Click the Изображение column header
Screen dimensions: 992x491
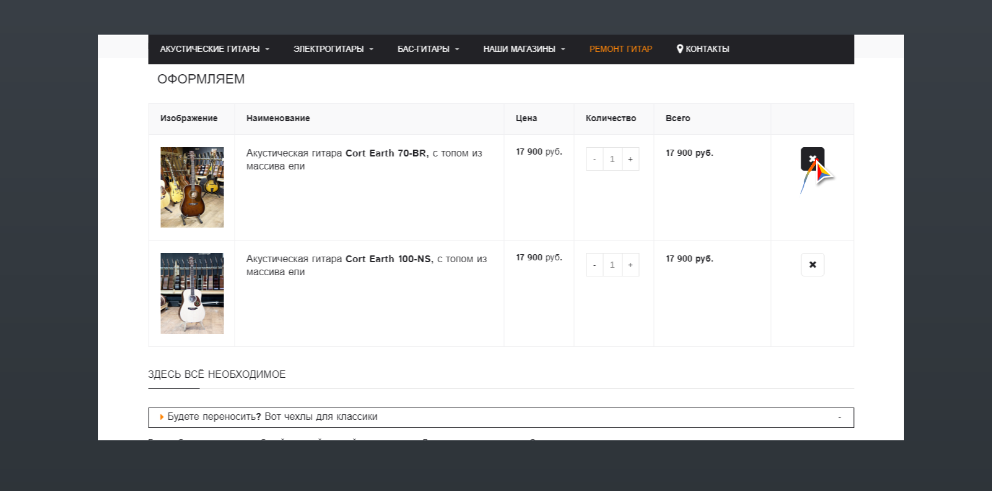(x=189, y=118)
